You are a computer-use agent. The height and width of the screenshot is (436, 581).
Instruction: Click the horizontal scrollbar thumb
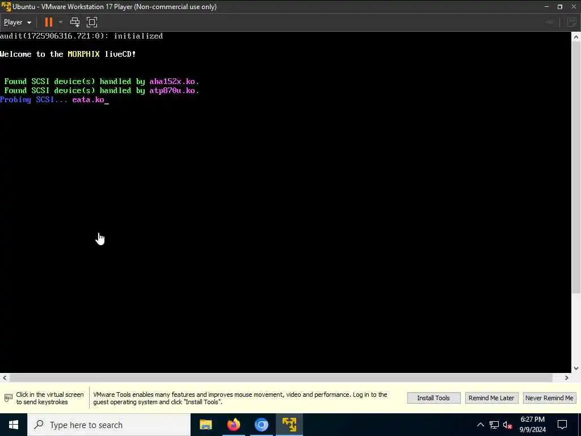click(x=281, y=378)
